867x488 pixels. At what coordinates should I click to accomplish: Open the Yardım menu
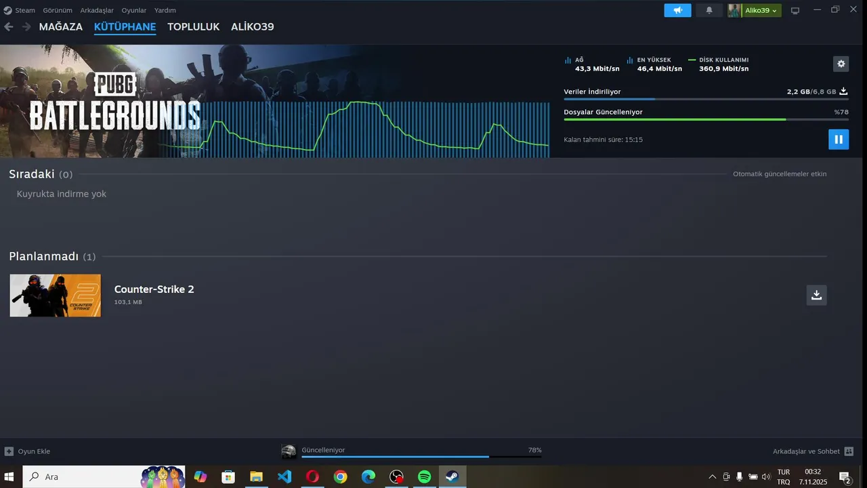[x=165, y=10]
